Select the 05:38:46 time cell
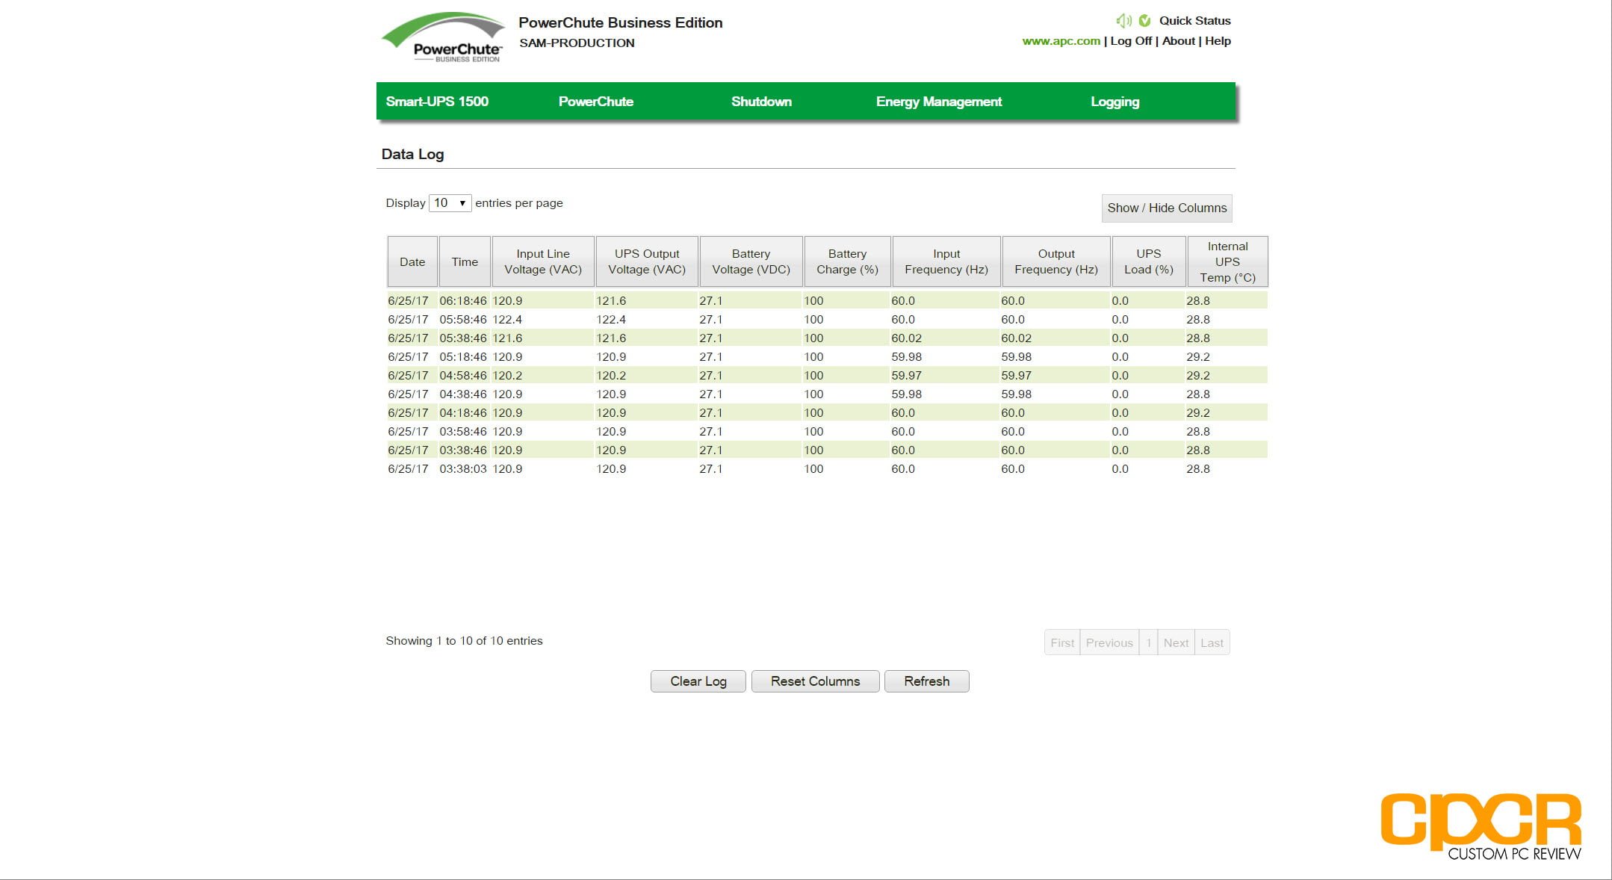The height and width of the screenshot is (880, 1612). [463, 338]
